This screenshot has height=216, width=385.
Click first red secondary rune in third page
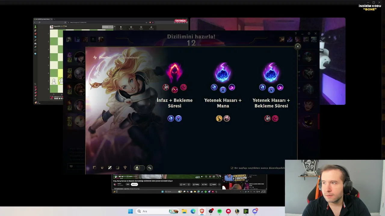pyautogui.click(x=267, y=118)
